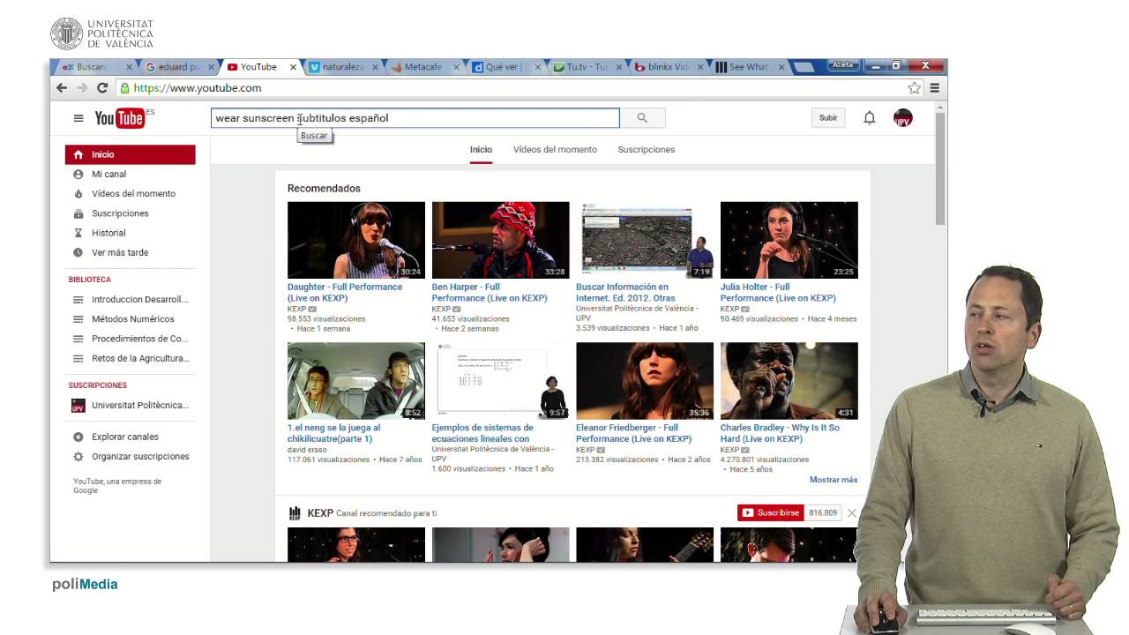Switch to the Inicio tab
The width and height of the screenshot is (1129, 635).
[x=481, y=150]
